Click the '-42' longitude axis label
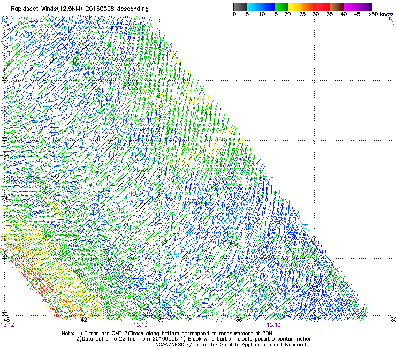 82,320
